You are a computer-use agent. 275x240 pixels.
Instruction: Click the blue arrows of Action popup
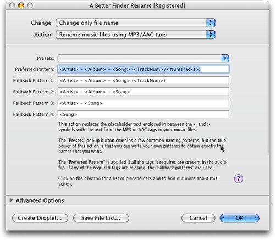point(211,35)
